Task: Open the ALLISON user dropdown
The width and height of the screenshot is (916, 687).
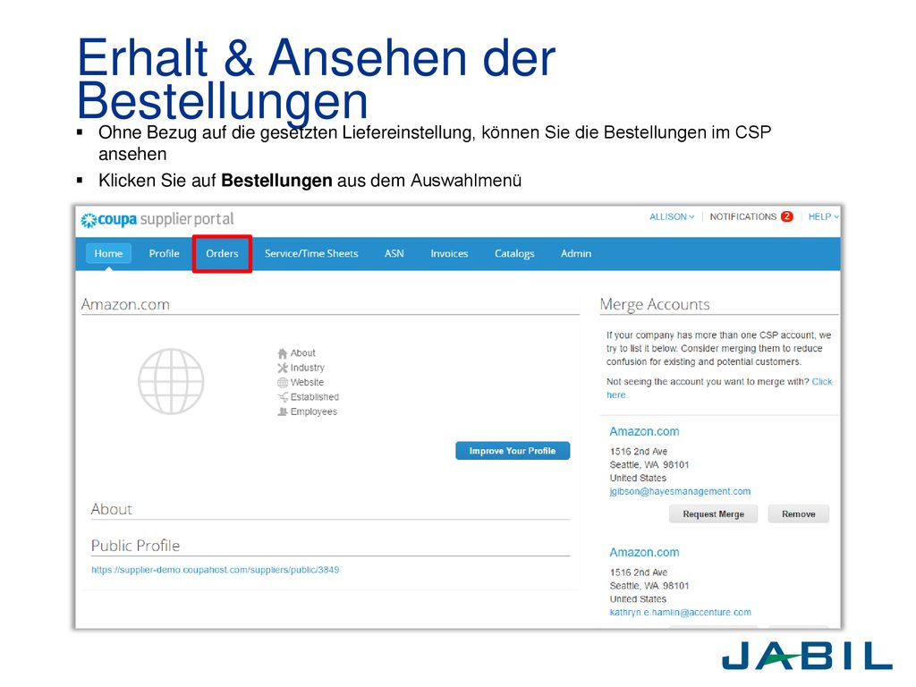Action: pyautogui.click(x=672, y=216)
